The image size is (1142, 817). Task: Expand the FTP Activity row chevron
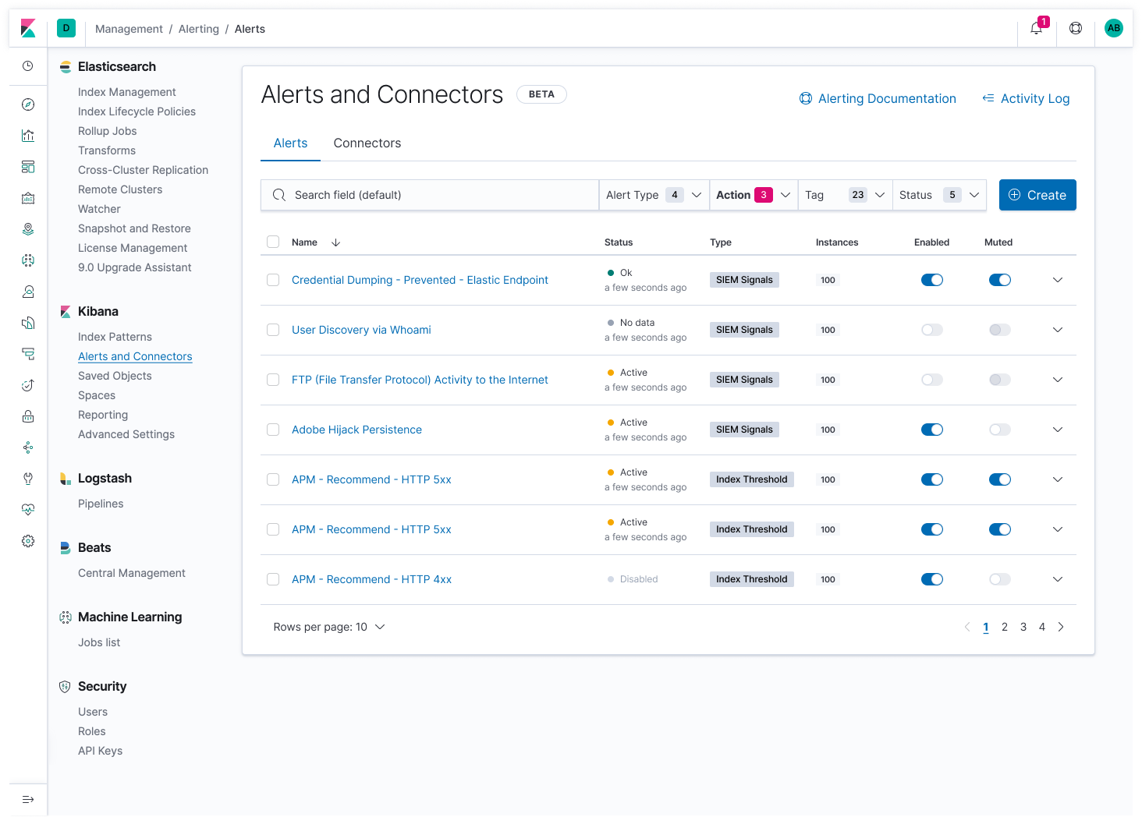(x=1058, y=380)
